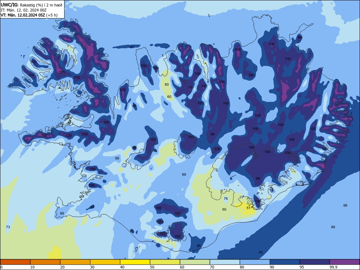
Task: Click the 'VT: Mán. 12.02.2024 05Z (+5 h)' line
Action: pos(29,15)
